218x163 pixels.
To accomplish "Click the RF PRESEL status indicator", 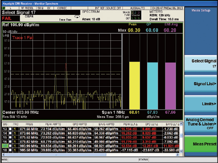I will click(27, 8).
